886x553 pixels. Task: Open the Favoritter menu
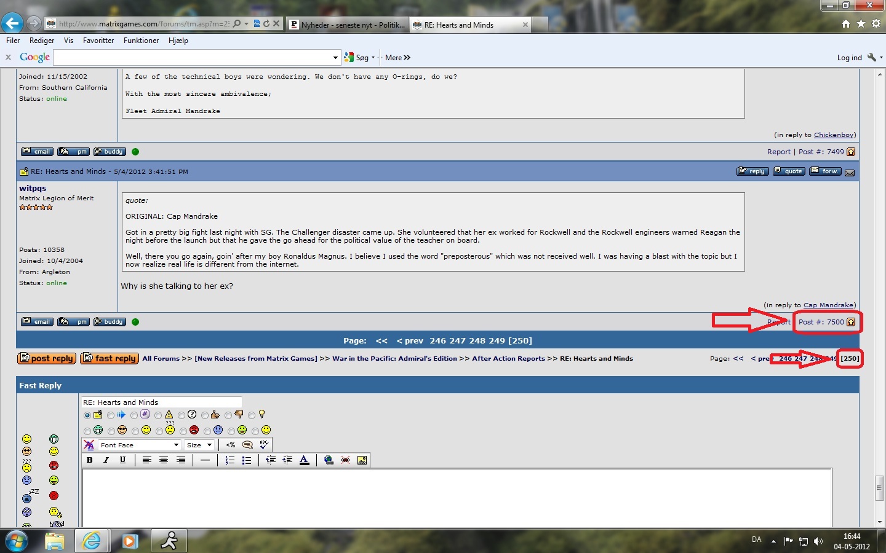tap(98, 41)
